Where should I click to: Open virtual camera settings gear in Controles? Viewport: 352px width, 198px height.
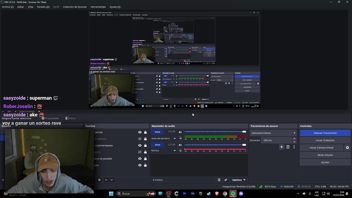[347, 147]
